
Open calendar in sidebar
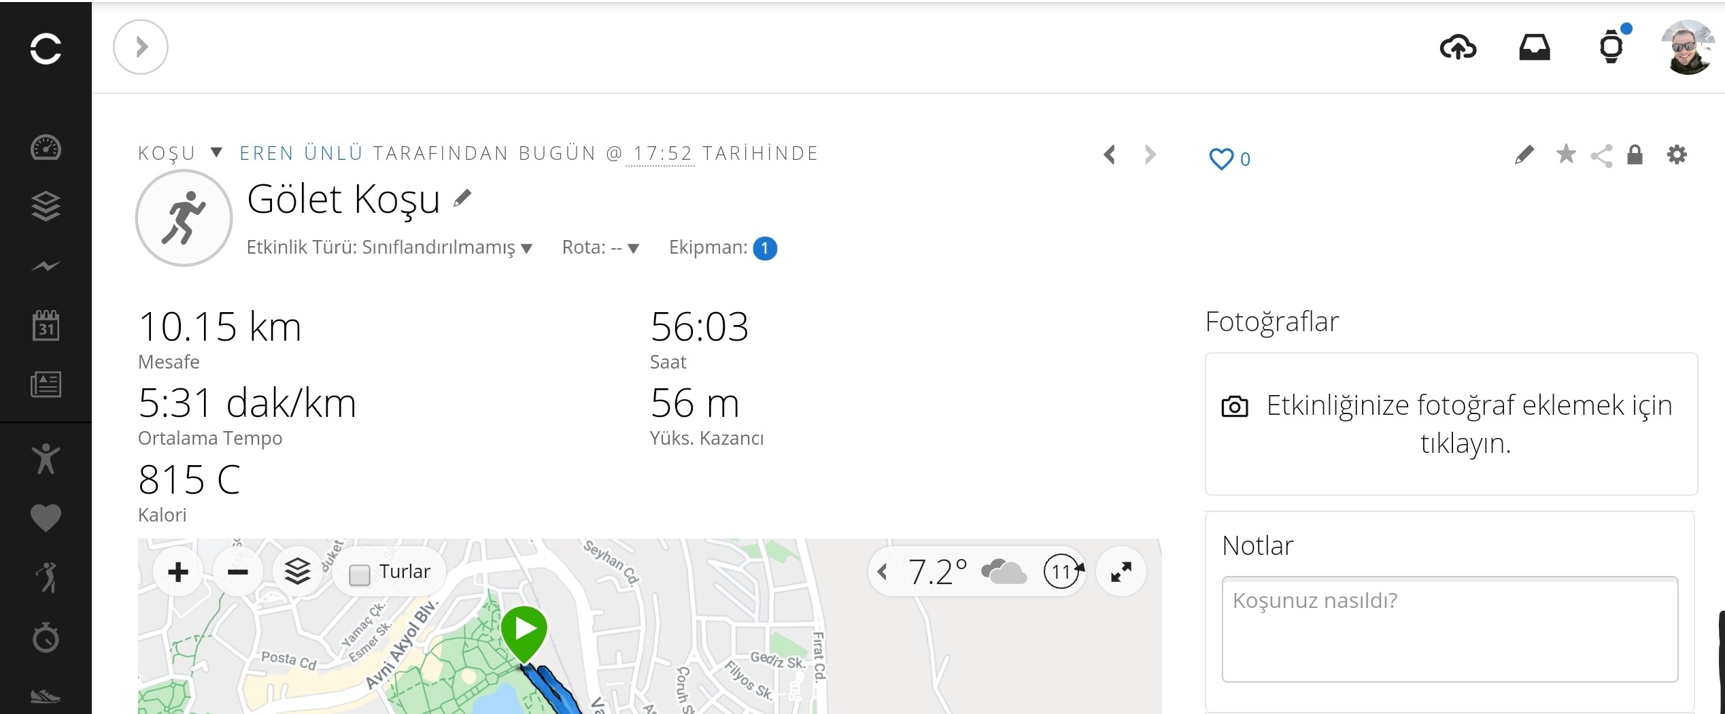pyautogui.click(x=46, y=325)
